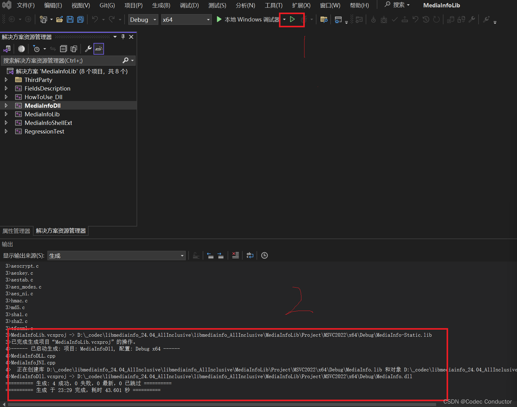517x407 pixels.
Task: Open the Solution Explorer window options arrow
Action: click(115, 37)
